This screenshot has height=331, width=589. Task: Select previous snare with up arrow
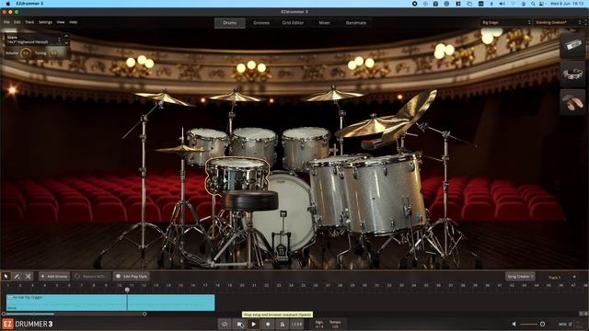point(66,37)
